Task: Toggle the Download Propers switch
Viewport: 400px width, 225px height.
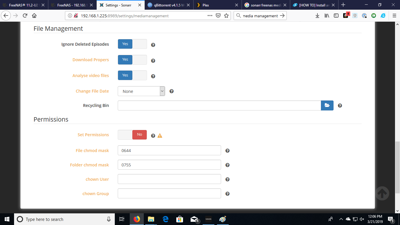Action: [132, 60]
